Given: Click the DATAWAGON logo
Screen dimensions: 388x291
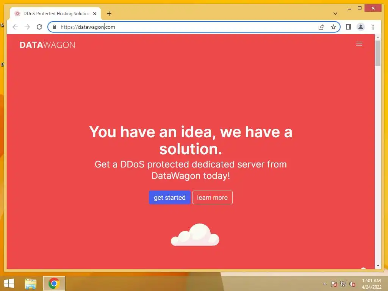Looking at the screenshot, I should 47,45.
